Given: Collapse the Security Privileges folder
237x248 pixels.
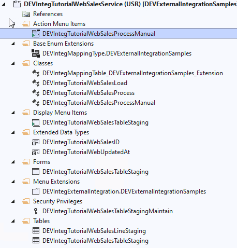Looking at the screenshot, I should pyautogui.click(x=13, y=201).
